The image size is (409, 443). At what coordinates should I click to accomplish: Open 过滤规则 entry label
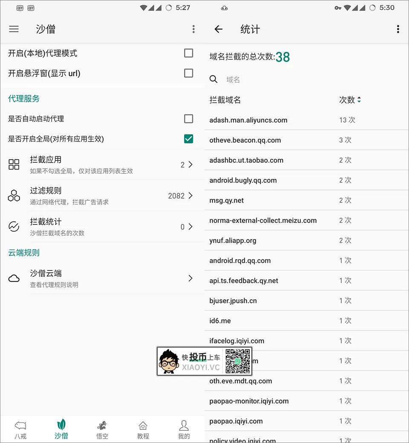pyautogui.click(x=46, y=191)
